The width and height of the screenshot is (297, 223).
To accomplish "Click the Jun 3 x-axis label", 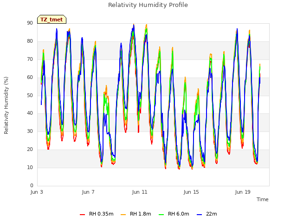I will [37, 192].
